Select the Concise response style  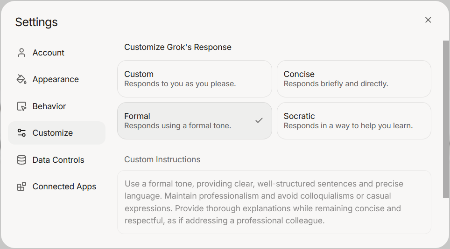click(354, 78)
